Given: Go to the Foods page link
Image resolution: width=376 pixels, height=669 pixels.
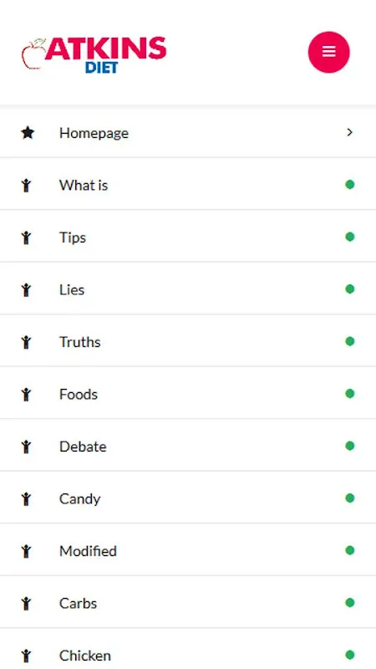Looking at the screenshot, I should click(x=188, y=394).
